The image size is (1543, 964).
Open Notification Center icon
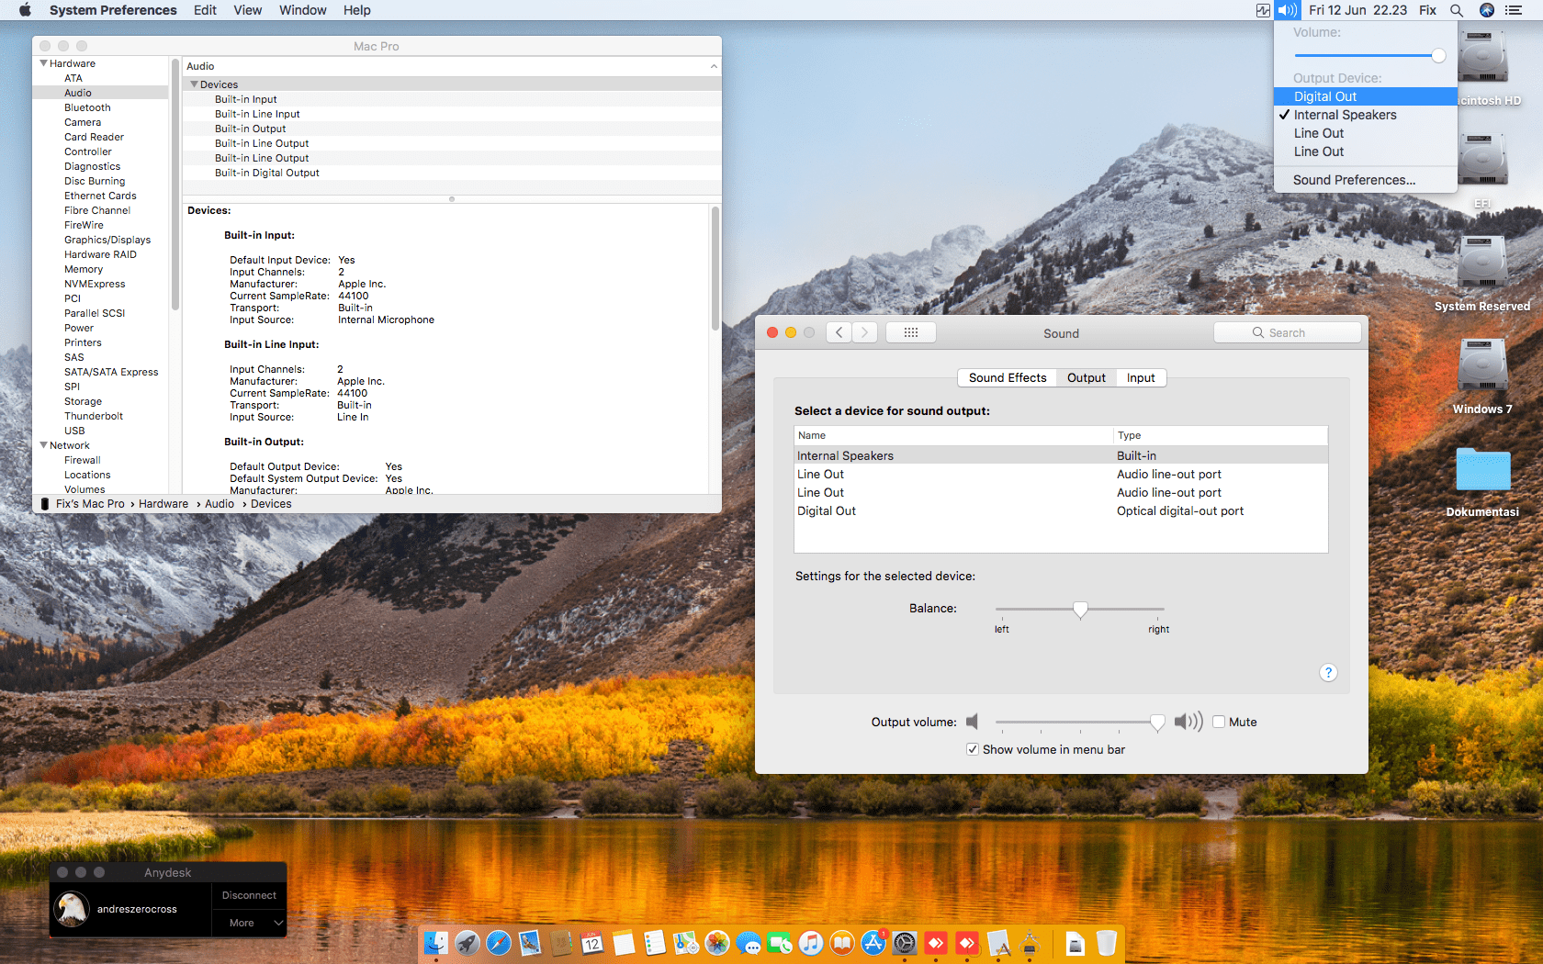(x=1515, y=10)
